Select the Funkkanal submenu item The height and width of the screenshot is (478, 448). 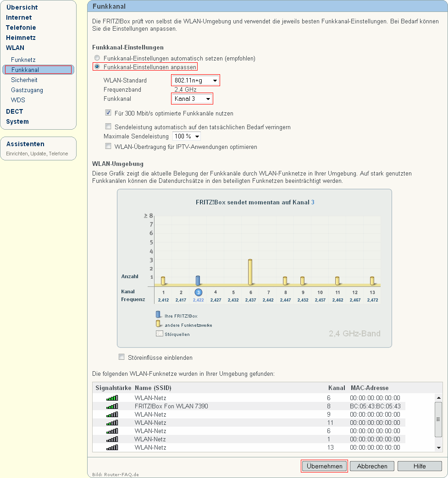click(x=38, y=70)
